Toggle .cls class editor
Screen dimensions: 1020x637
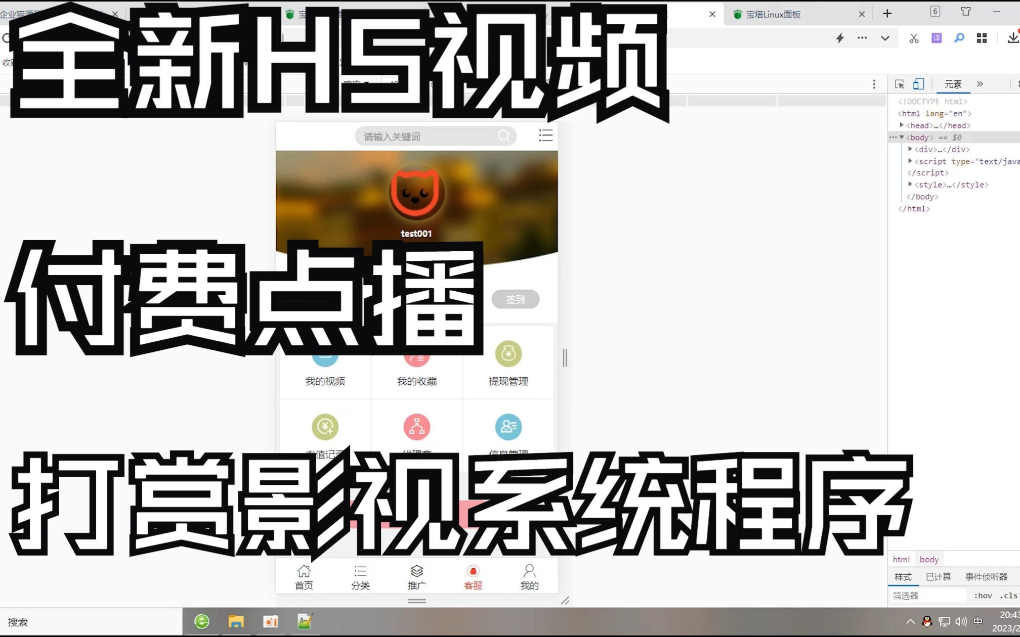(x=1008, y=596)
